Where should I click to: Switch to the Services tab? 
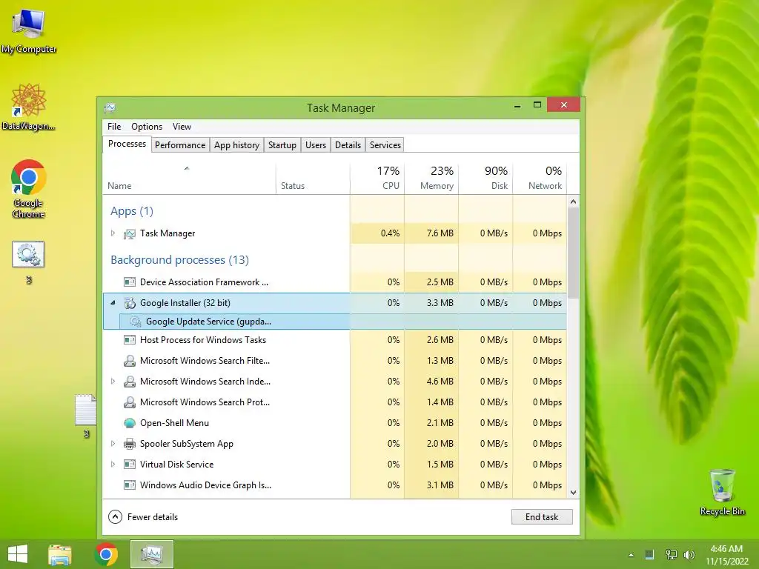pos(385,145)
